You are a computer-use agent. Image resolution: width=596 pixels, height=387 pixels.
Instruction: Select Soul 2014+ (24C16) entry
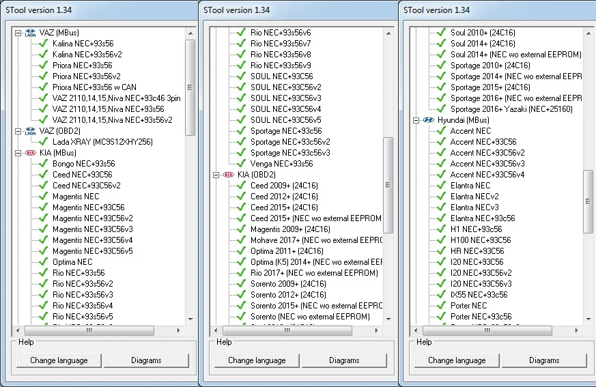click(483, 43)
